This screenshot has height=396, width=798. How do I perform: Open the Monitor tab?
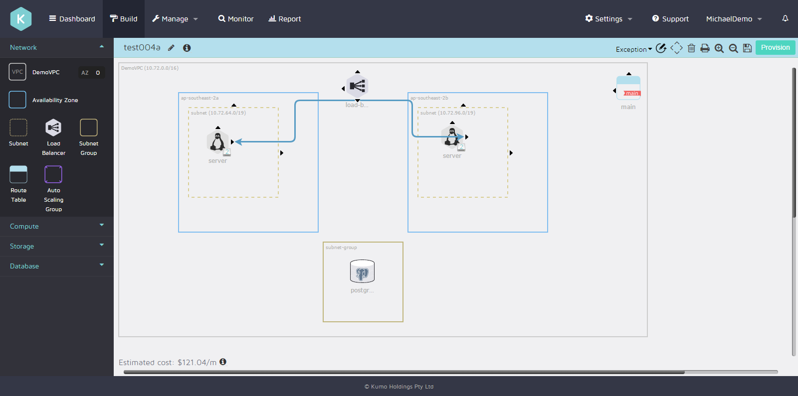pyautogui.click(x=236, y=19)
